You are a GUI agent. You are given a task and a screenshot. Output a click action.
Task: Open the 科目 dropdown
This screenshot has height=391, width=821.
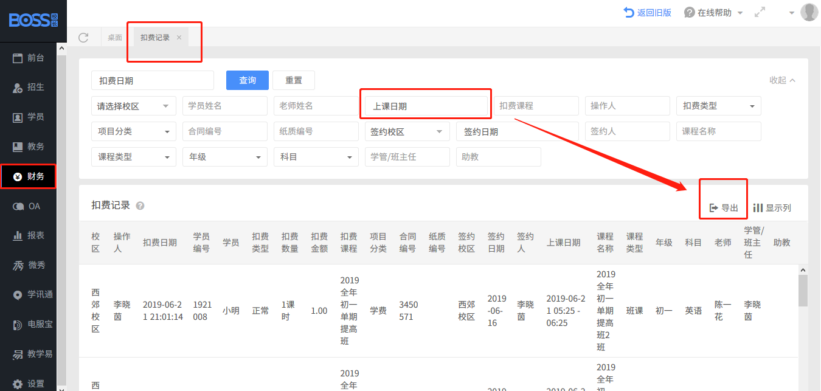pos(316,157)
